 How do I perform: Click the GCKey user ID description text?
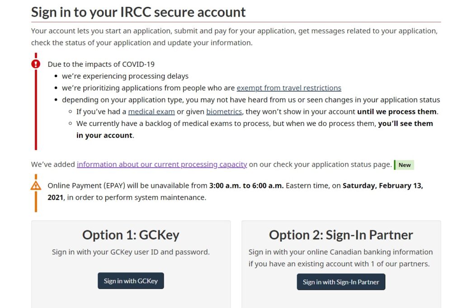coord(131,252)
